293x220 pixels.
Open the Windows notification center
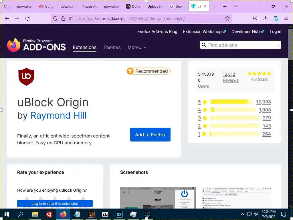click(x=284, y=214)
